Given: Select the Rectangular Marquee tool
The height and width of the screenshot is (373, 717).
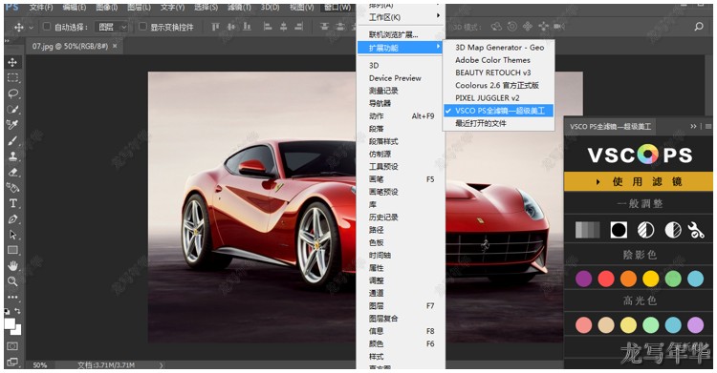Looking at the screenshot, I should coord(12,77).
